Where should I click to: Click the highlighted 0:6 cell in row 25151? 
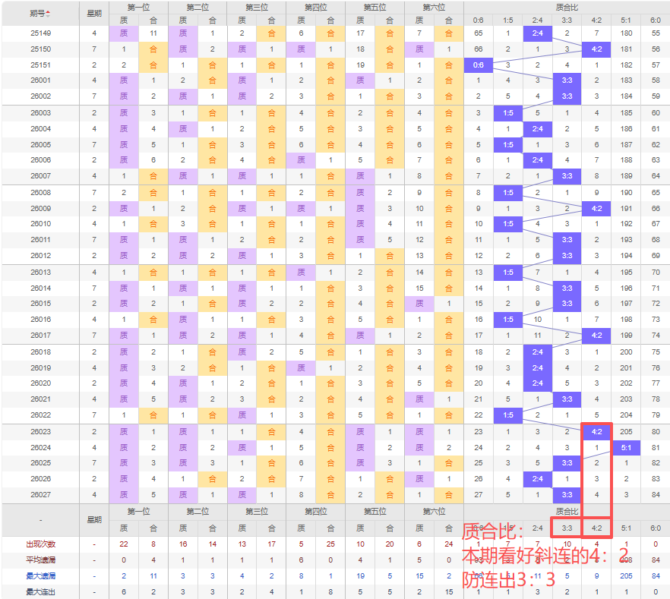[x=479, y=65]
